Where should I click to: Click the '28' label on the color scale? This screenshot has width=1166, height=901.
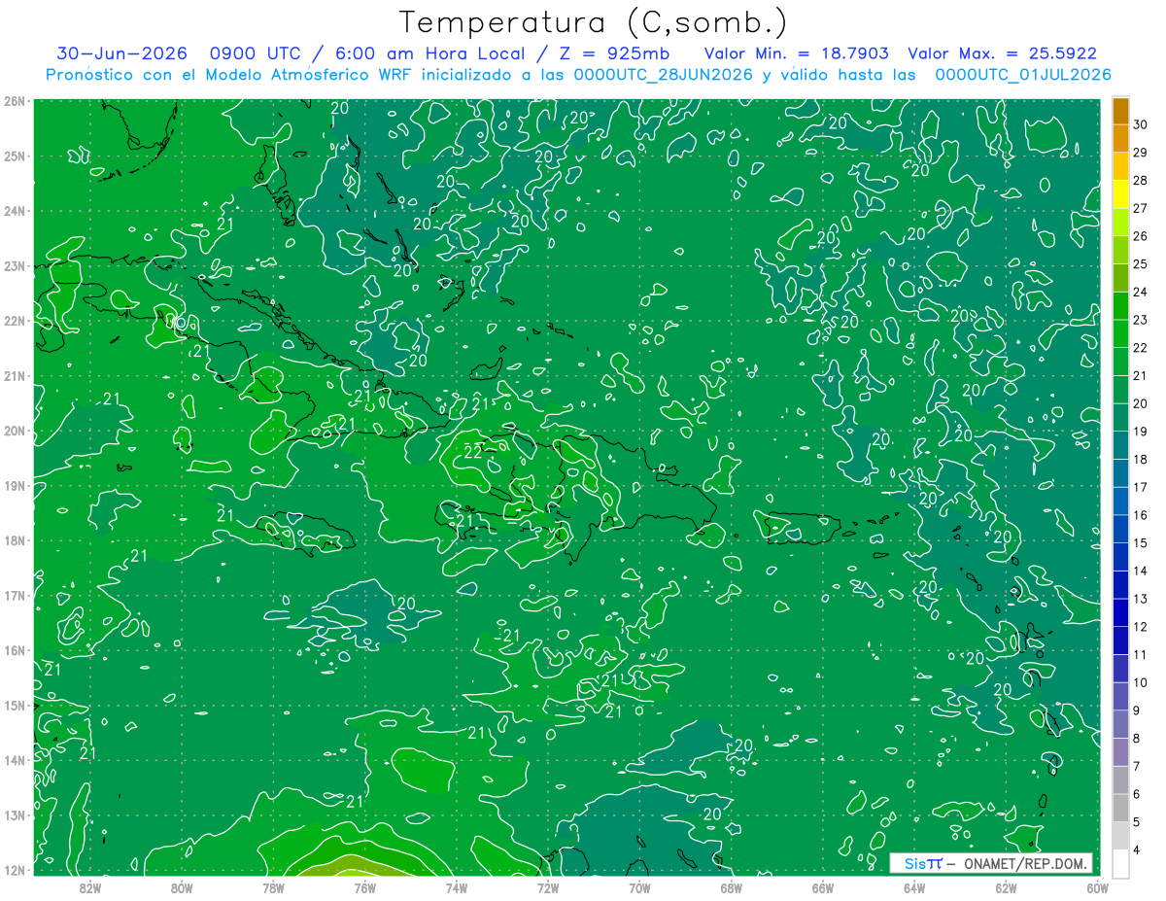click(1141, 181)
